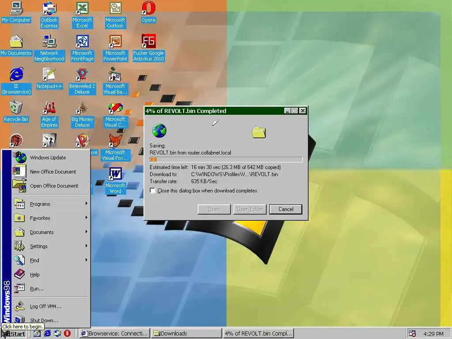
Task: Select the Microsoft Excel desktop shortcut
Action: [82, 15]
